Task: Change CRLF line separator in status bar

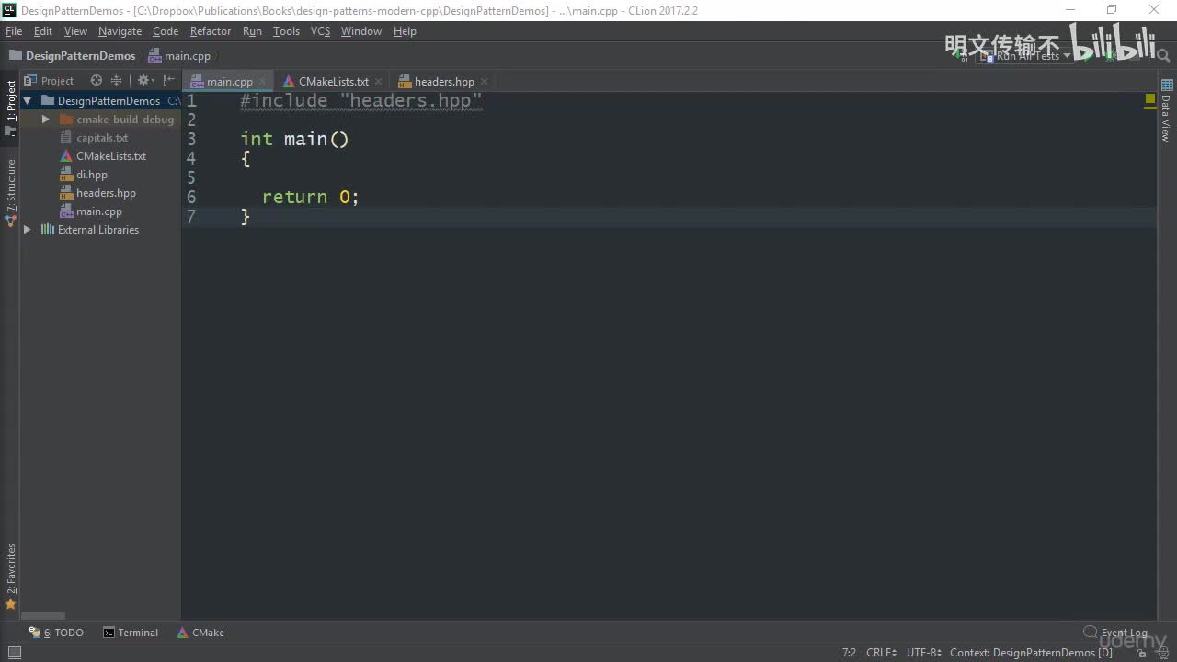Action: (x=881, y=653)
